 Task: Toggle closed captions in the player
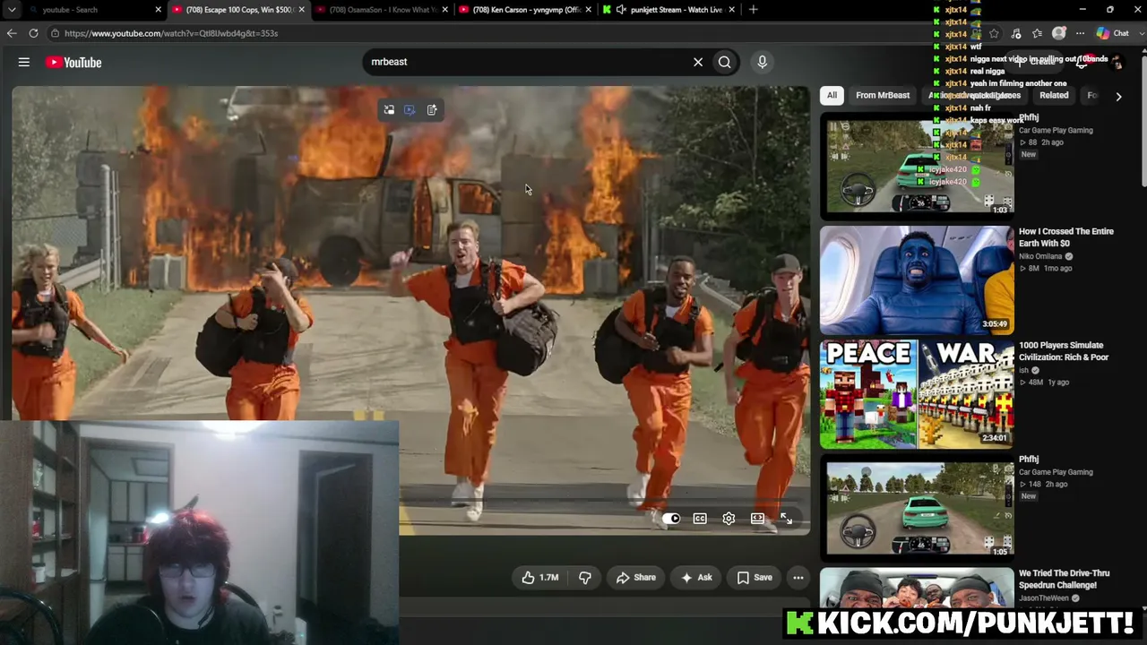700,519
